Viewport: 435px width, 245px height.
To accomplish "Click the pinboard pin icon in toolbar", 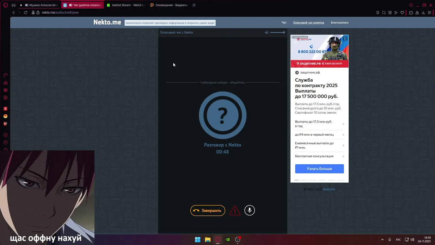I will (378, 13).
